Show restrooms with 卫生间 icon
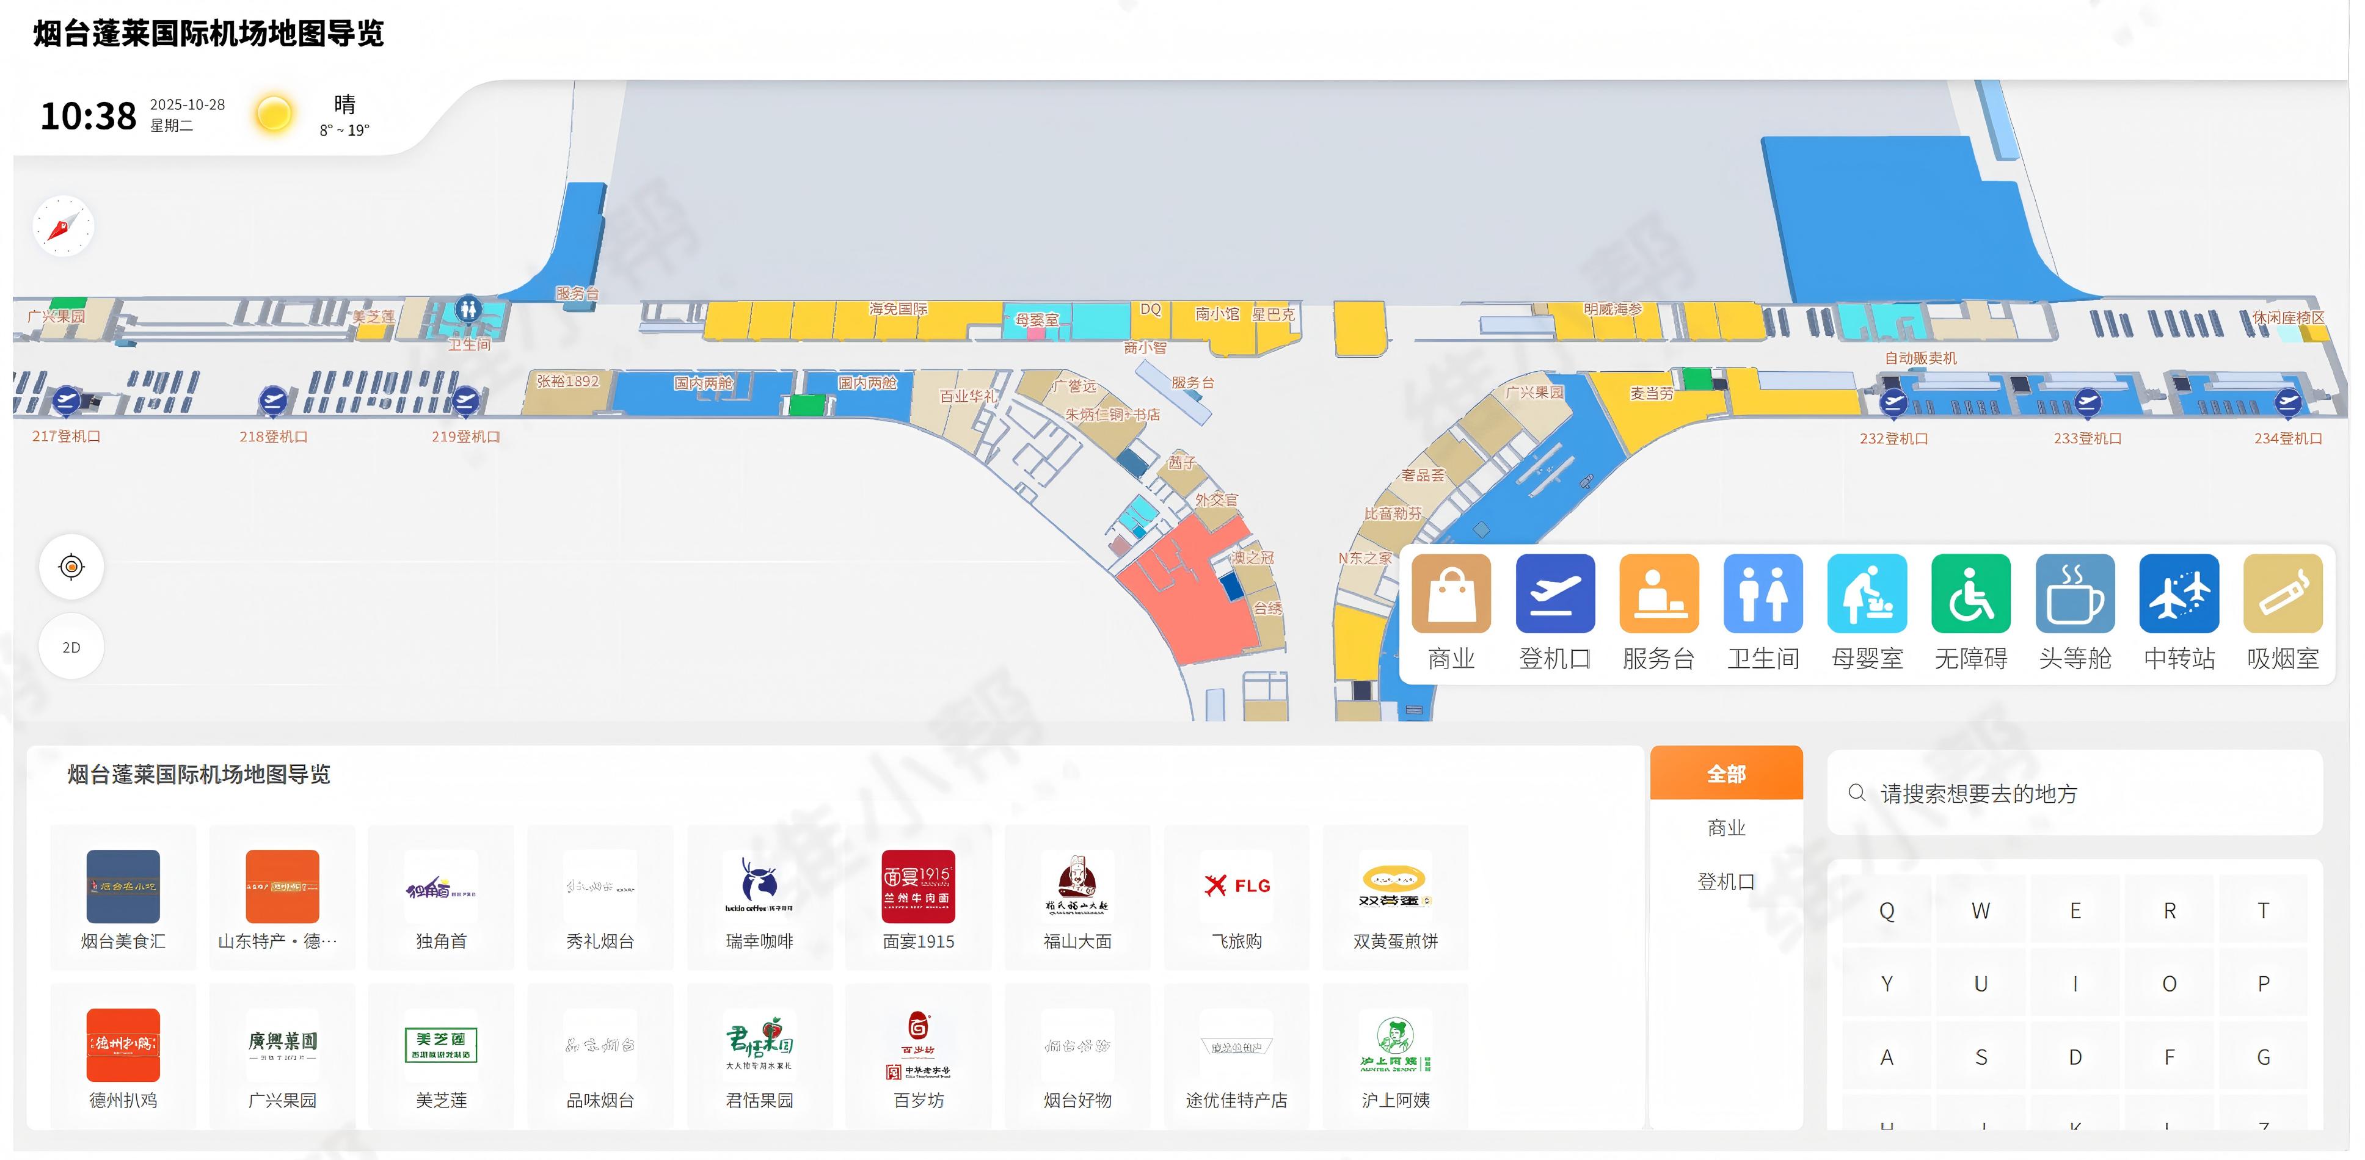This screenshot has height=1160, width=2365. tap(1763, 594)
